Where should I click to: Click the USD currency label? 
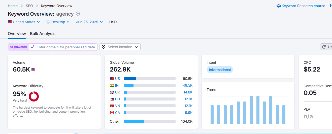coord(113,22)
